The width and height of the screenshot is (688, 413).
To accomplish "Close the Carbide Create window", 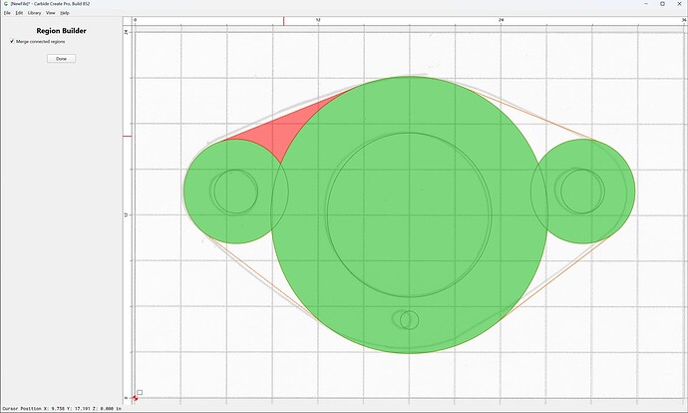I will [x=679, y=4].
